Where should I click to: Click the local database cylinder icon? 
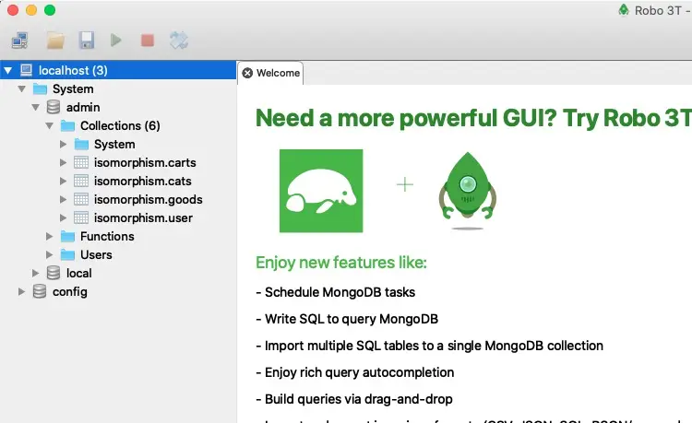[x=54, y=273]
